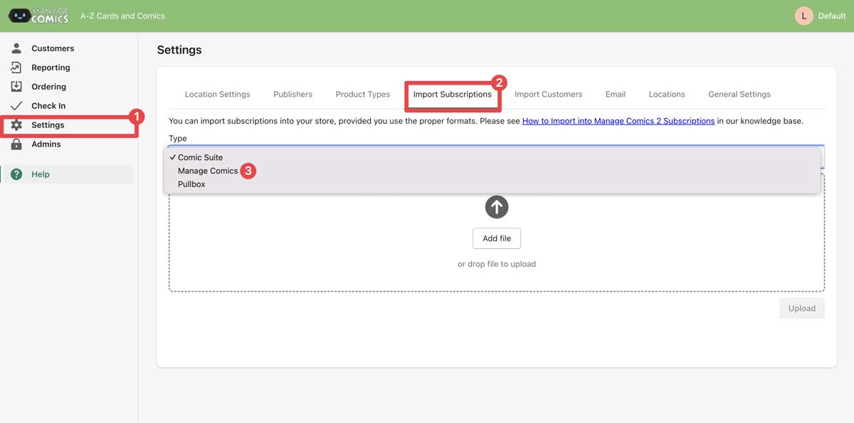Click the Upload button
854x423 pixels.
pos(802,309)
